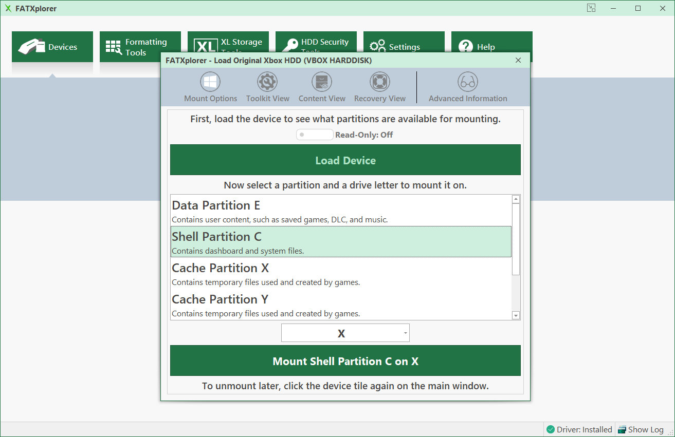Screen dimensions: 675x437
Task: Click the Show Log button
Action: click(641, 429)
